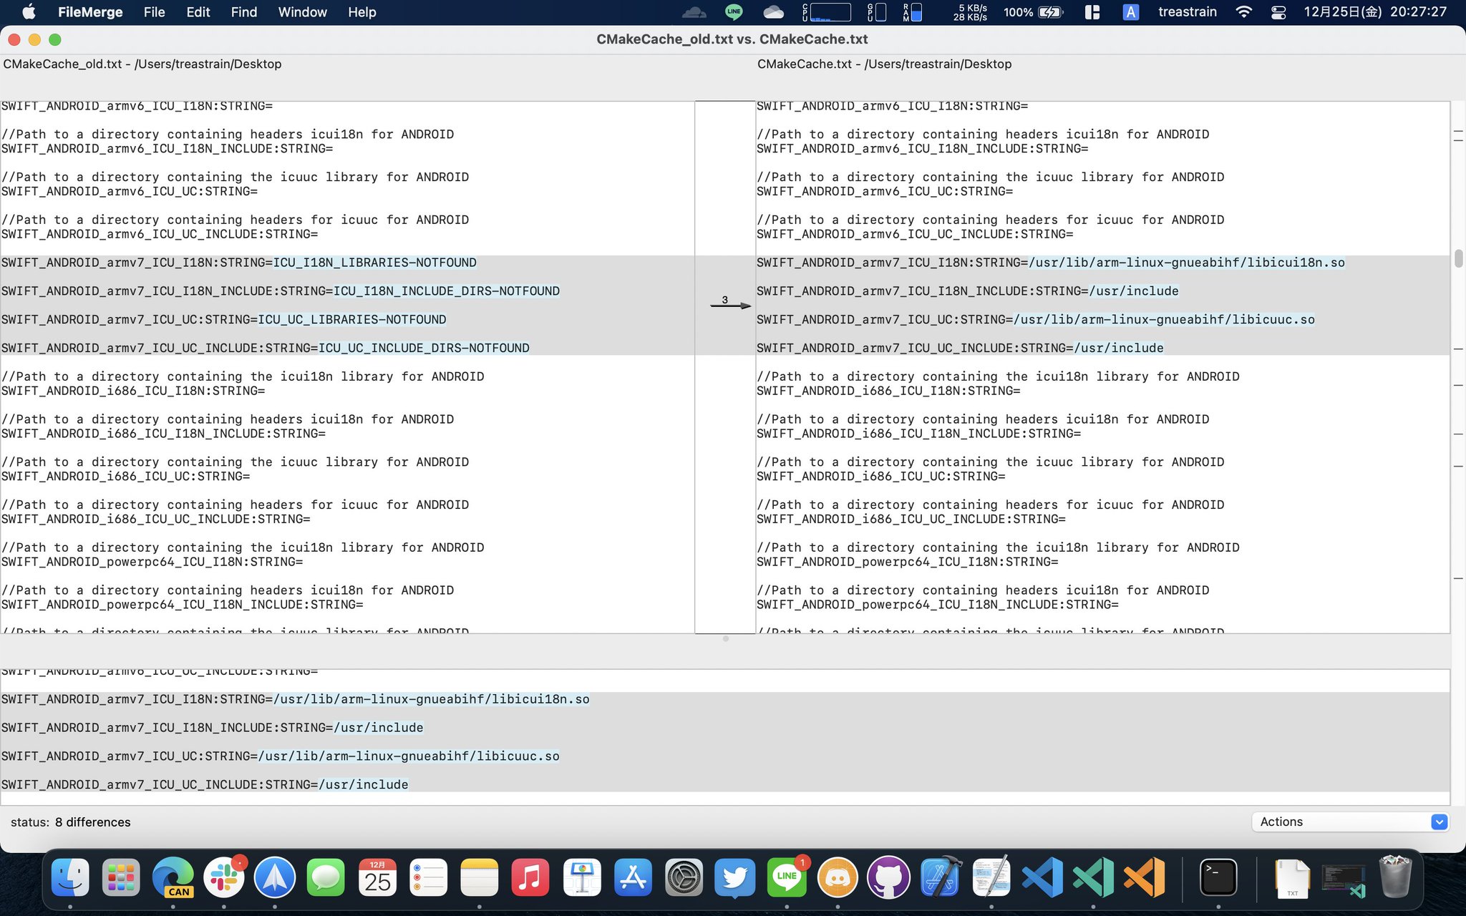The image size is (1466, 916).
Task: Click the difference arrow numbered 3
Action: pos(729,305)
